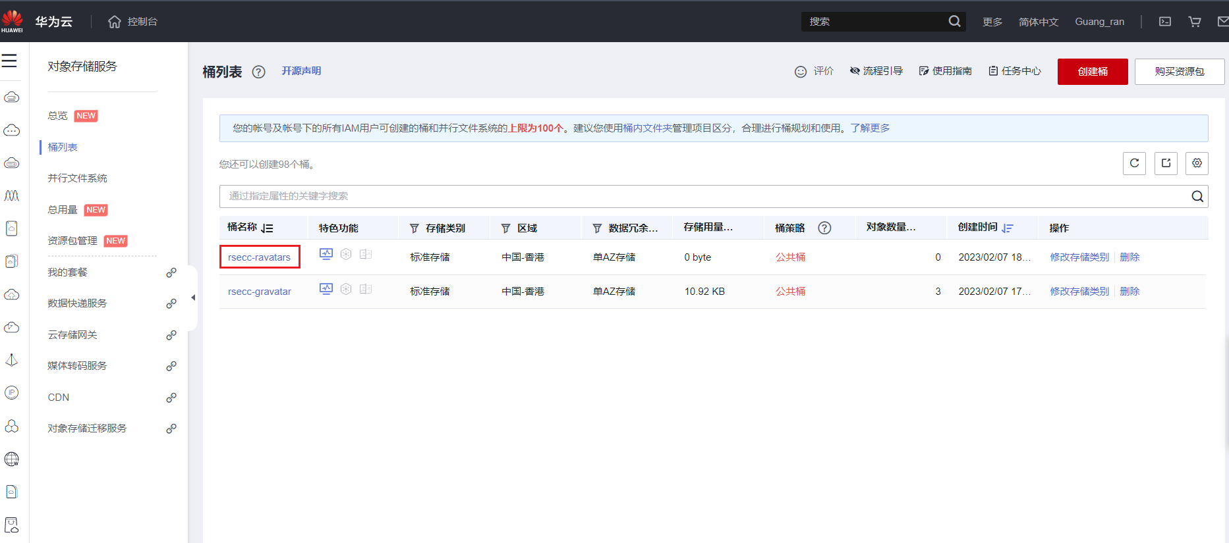Filter by storage class (存储类别)

point(414,228)
